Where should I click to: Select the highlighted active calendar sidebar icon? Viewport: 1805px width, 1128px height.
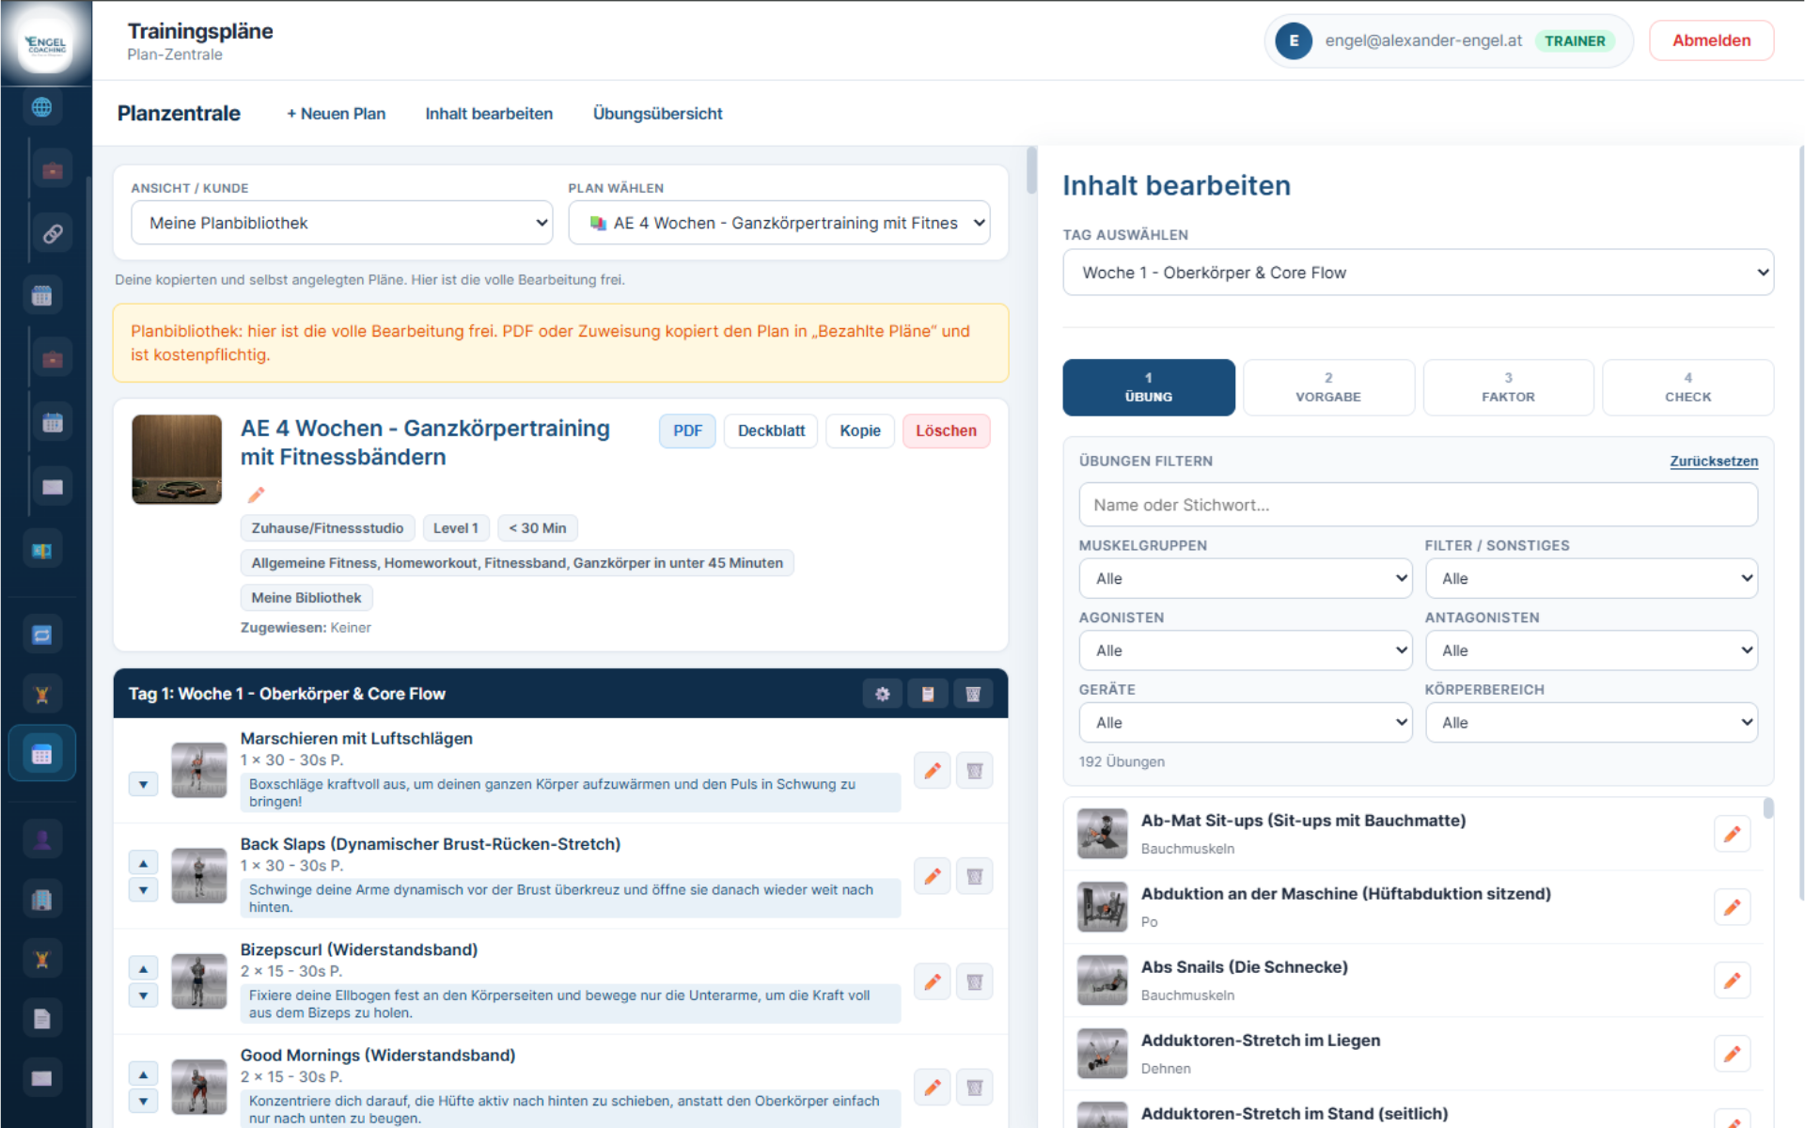(41, 754)
